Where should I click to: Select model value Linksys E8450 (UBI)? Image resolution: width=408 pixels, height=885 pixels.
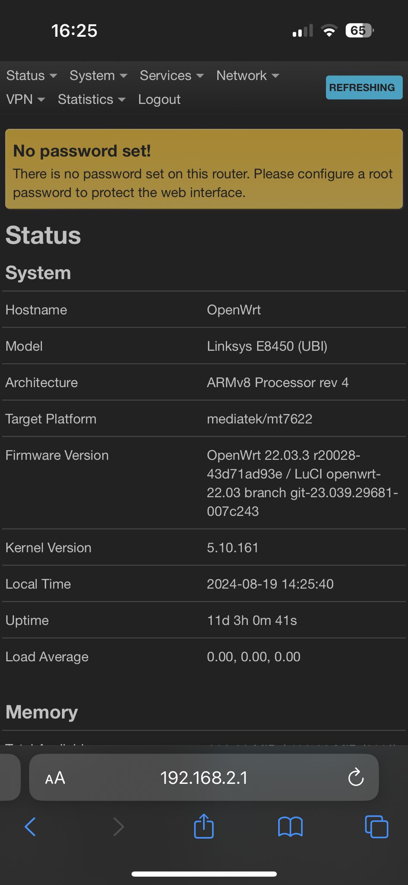coord(267,346)
